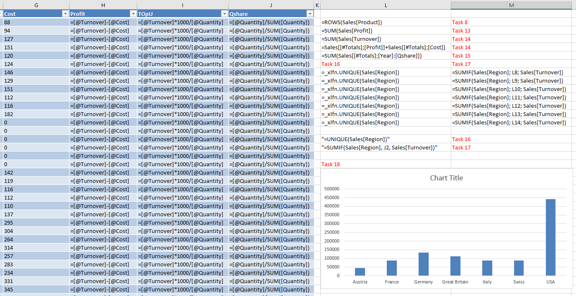Click the Great Britain axis label
The height and width of the screenshot is (296, 576).
coord(455,282)
